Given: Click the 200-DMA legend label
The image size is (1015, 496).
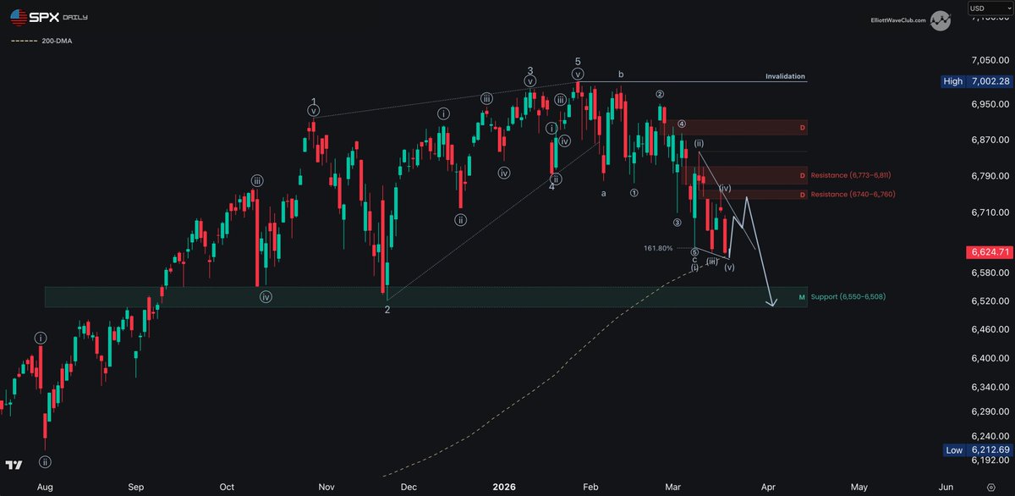Looking at the screenshot, I should [x=57, y=41].
